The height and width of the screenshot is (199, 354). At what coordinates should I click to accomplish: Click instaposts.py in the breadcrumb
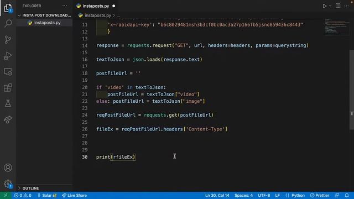(x=98, y=15)
